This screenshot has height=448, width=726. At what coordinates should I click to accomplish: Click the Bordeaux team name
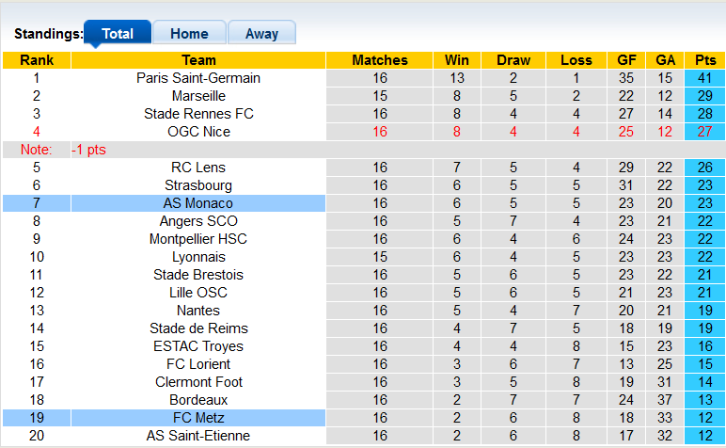click(x=198, y=400)
